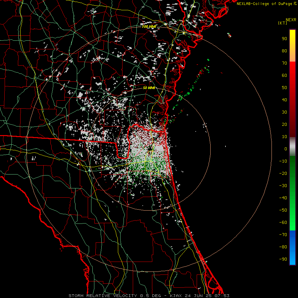Select the 90 value on velocity scale
The image size is (298, 298).
[284, 39]
